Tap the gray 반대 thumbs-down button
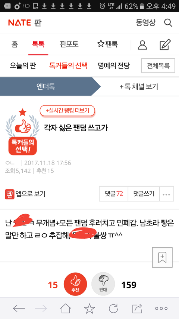 (103, 284)
